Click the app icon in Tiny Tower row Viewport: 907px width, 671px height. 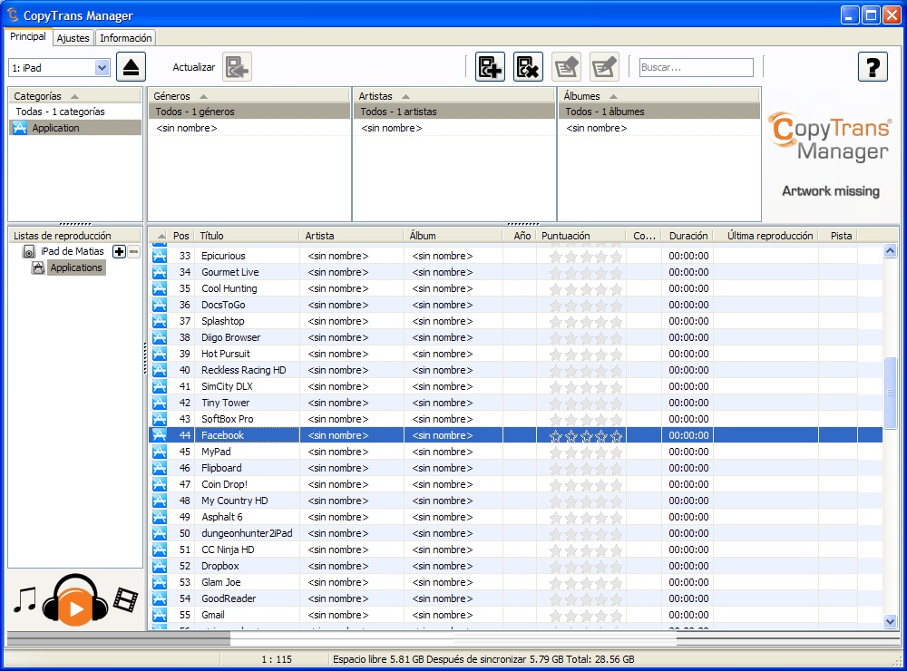pyautogui.click(x=159, y=403)
